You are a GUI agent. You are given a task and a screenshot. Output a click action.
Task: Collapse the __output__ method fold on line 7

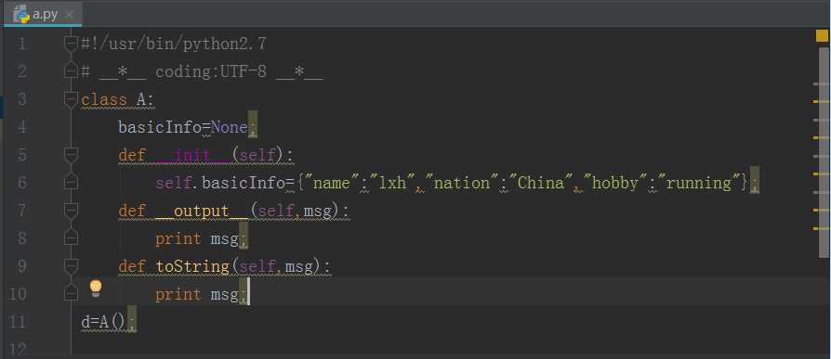coord(71,211)
